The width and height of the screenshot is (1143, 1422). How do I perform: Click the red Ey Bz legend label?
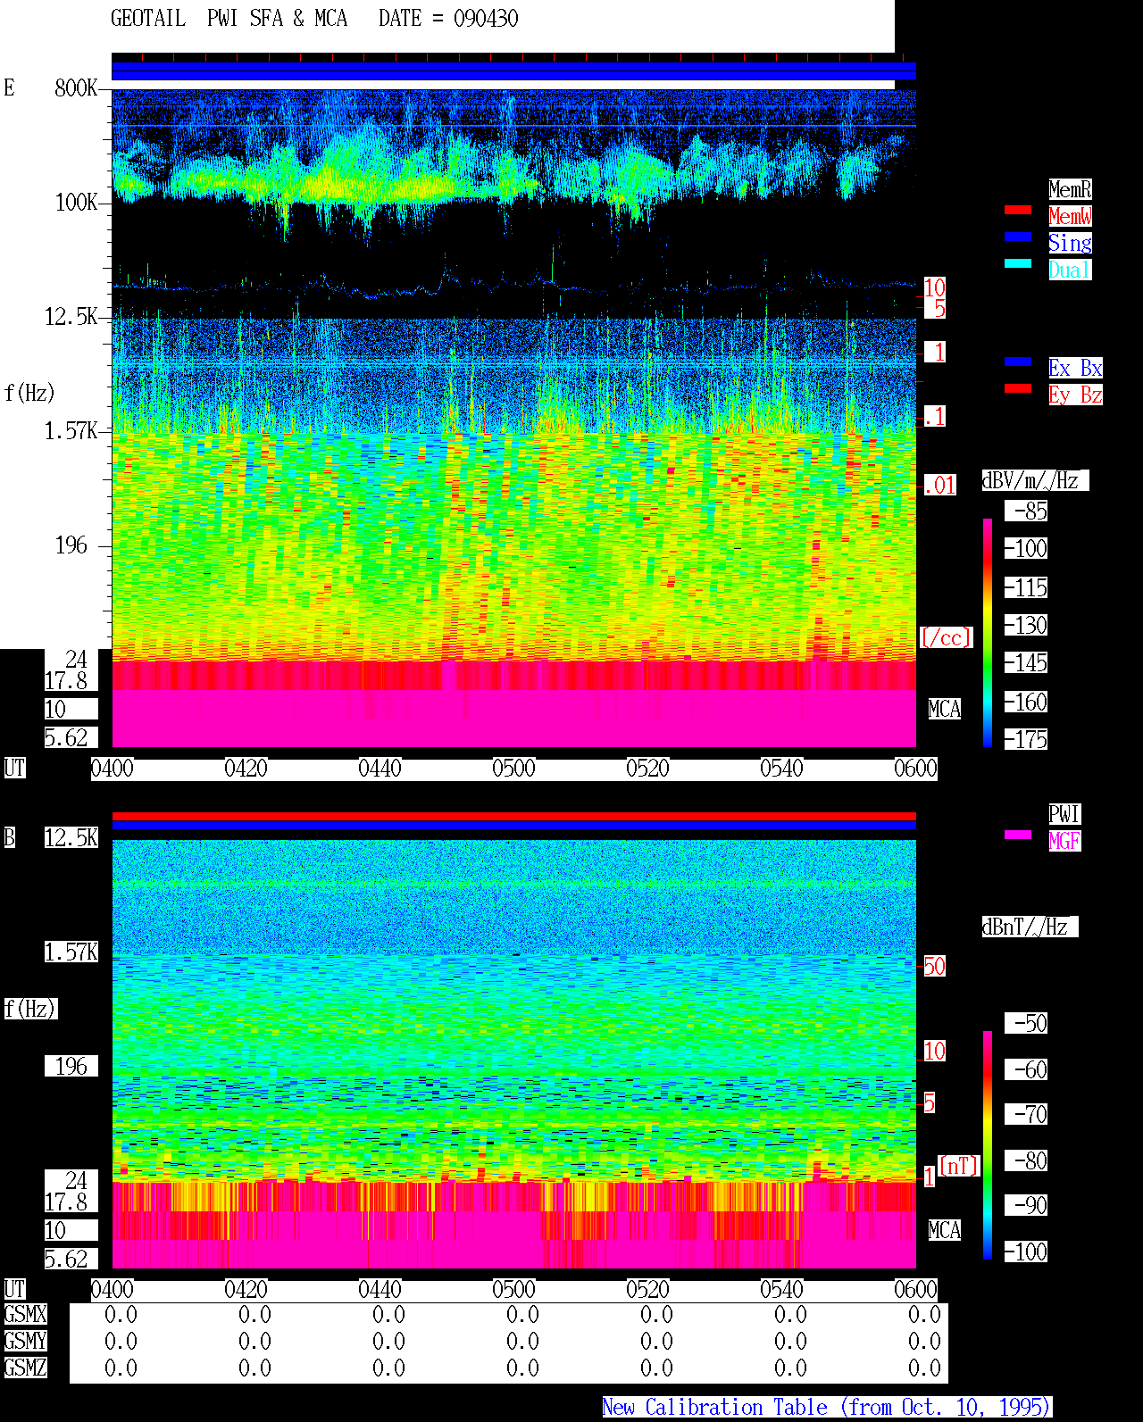[x=1075, y=395]
